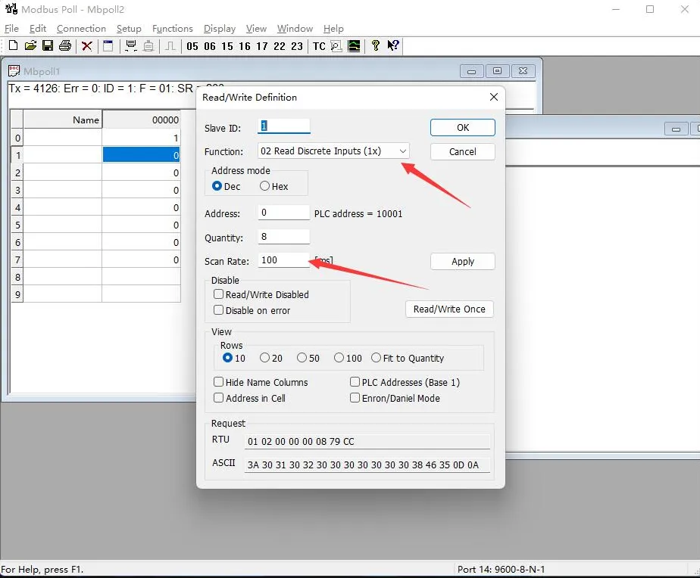The width and height of the screenshot is (700, 578).
Task: Expand the Function dropdown list
Action: click(403, 151)
